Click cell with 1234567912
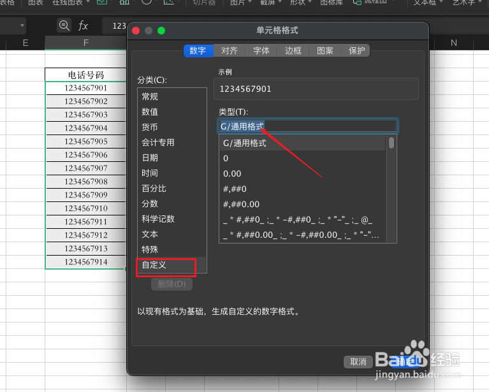The height and width of the screenshot is (392, 489). [x=86, y=235]
